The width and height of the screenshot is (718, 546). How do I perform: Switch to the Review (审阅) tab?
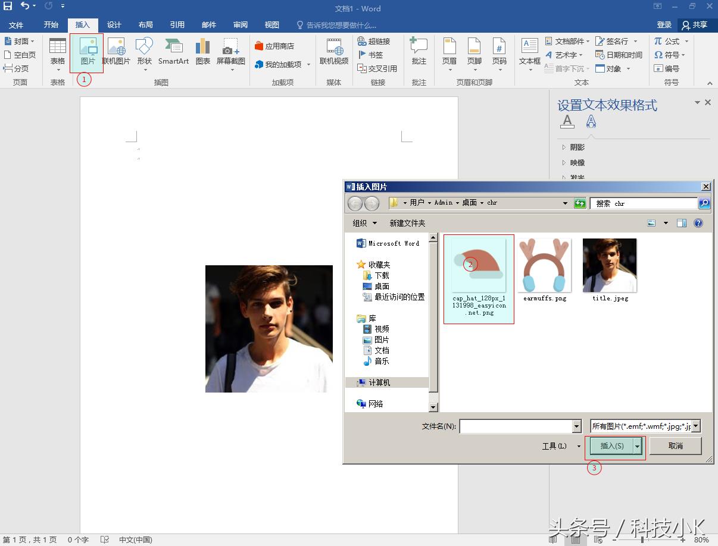[241, 25]
